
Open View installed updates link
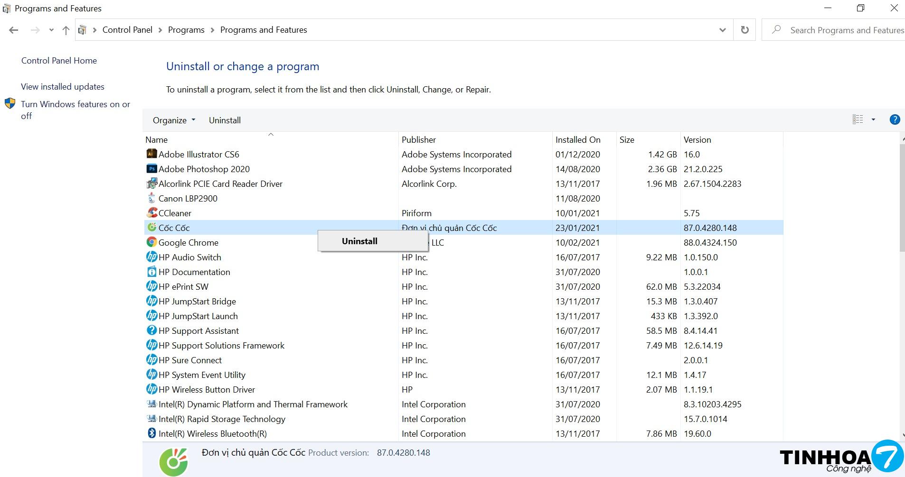click(x=63, y=87)
